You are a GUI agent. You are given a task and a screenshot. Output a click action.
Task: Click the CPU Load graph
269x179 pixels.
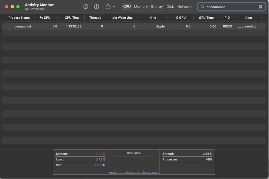[x=134, y=164]
